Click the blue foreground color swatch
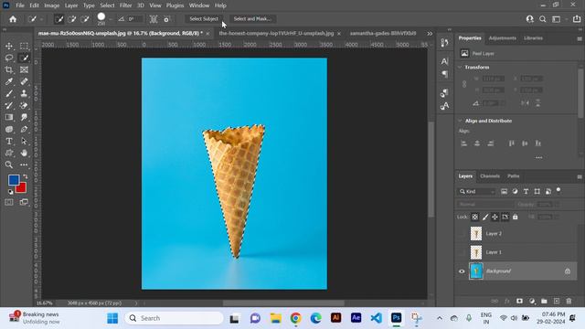 click(x=13, y=179)
